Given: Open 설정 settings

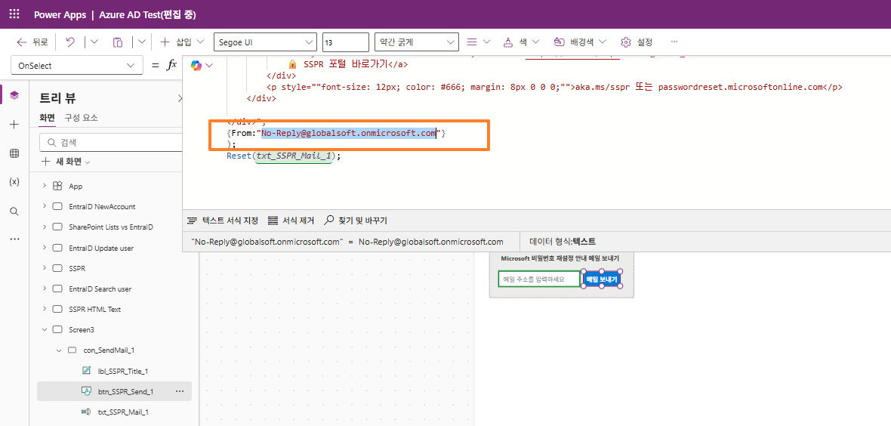Looking at the screenshot, I should click(x=637, y=42).
